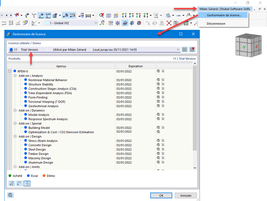The image size is (267, 201).
Task: Click the view in X direction icon
Action: [124, 15]
